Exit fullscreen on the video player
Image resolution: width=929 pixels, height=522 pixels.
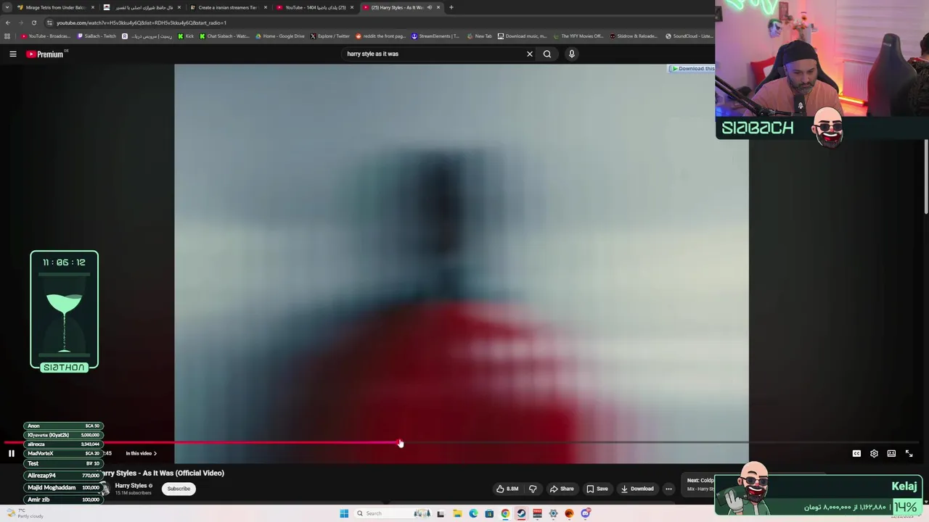coord(909,453)
